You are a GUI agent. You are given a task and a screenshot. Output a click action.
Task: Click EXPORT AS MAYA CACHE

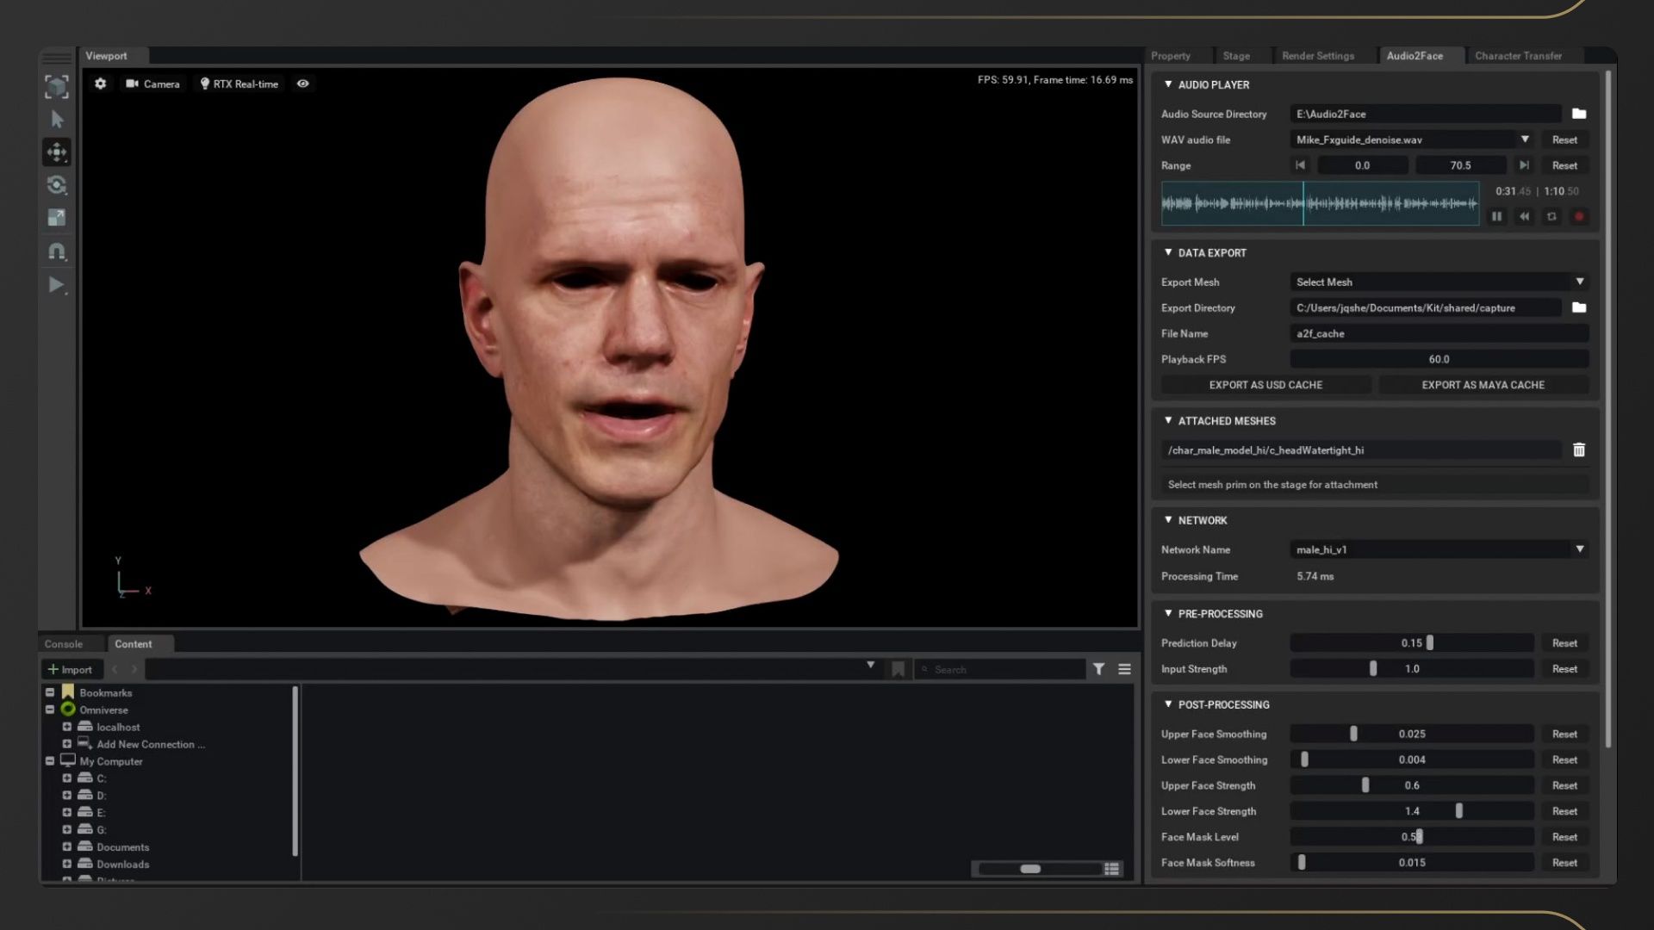click(x=1483, y=385)
